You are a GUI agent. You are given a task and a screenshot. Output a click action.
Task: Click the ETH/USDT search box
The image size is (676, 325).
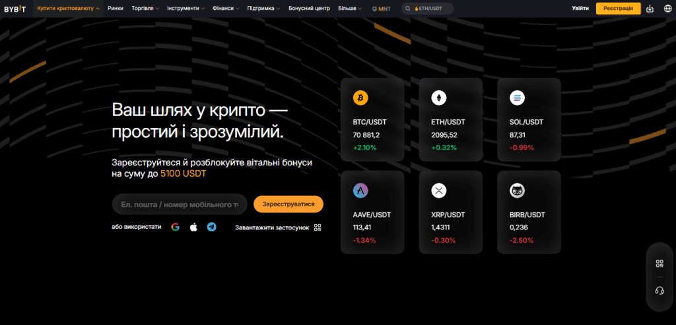(428, 9)
